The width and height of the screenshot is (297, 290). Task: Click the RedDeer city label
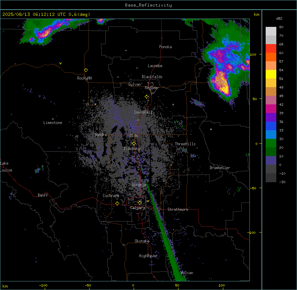coord(152,88)
